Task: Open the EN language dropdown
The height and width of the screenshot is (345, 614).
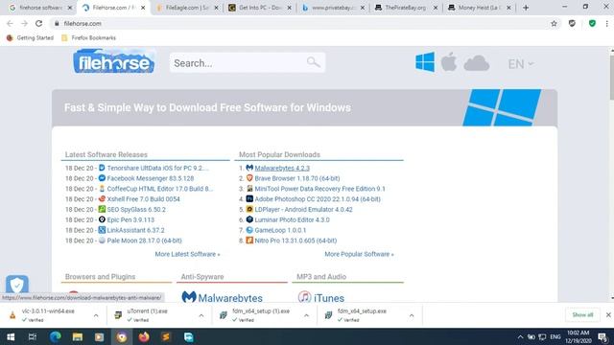Action: [x=520, y=64]
